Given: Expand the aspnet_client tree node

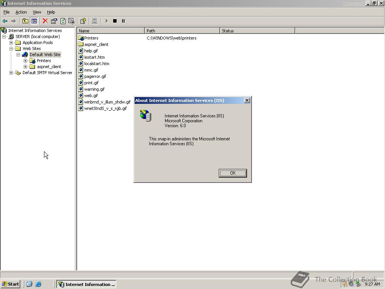Looking at the screenshot, I should tap(25, 67).
